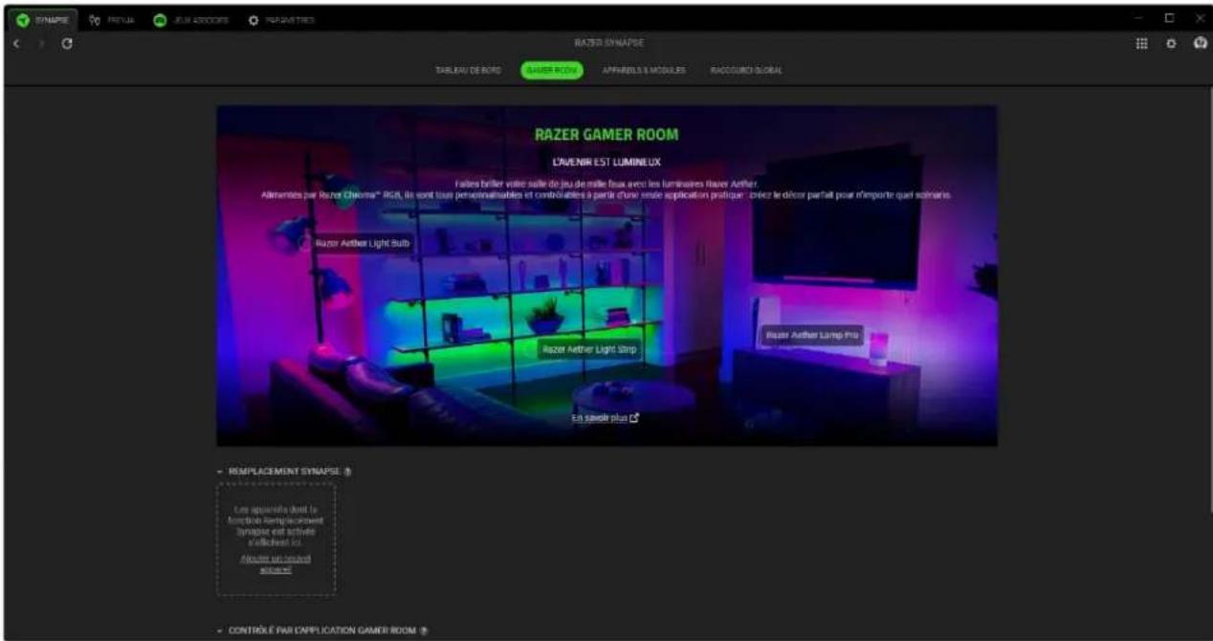Click the Razer Gamer Room banner heading
The width and height of the screenshot is (1213, 641).
tap(606, 135)
